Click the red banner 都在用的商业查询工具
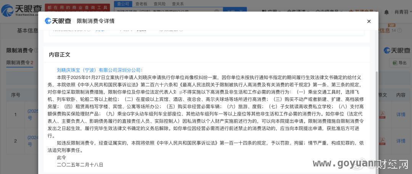This screenshot has height=174, width=412. [x=77, y=8]
